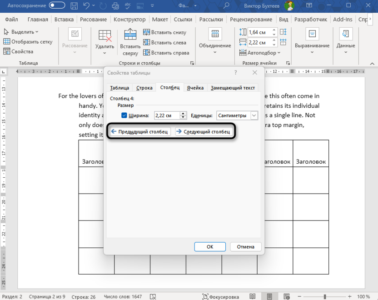Click the dialog help question mark
Image resolution: width=378 pixels, height=300 pixels.
[x=235, y=73]
